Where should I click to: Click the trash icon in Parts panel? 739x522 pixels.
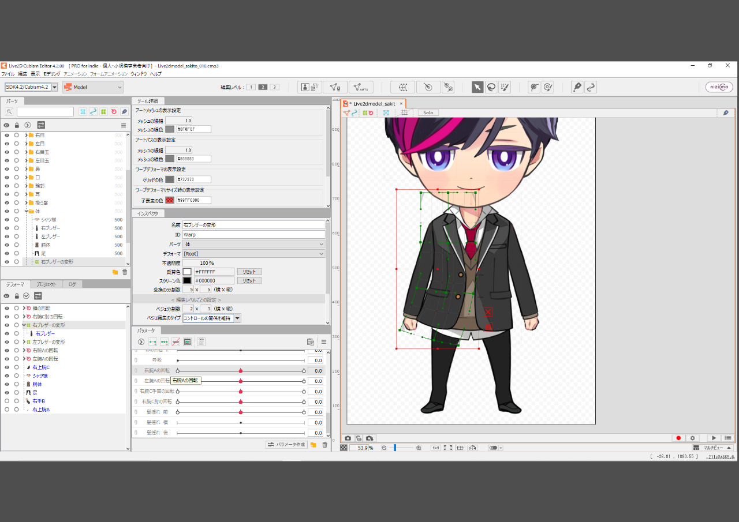pyautogui.click(x=125, y=272)
